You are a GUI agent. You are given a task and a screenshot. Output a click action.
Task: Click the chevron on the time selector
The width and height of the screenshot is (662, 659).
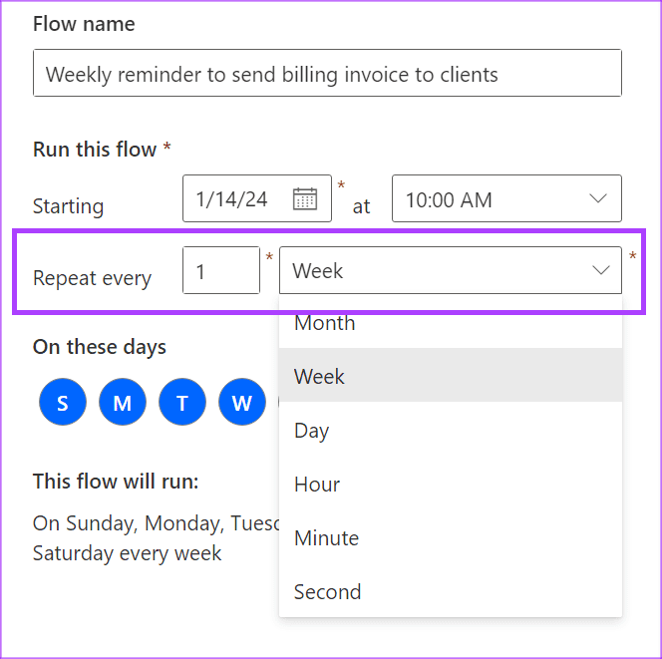598,198
